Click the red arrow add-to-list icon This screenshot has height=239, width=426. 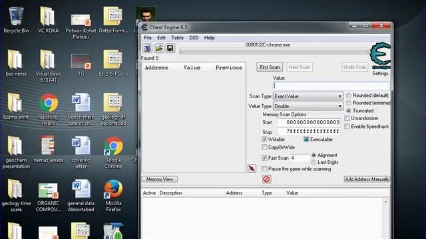252,168
